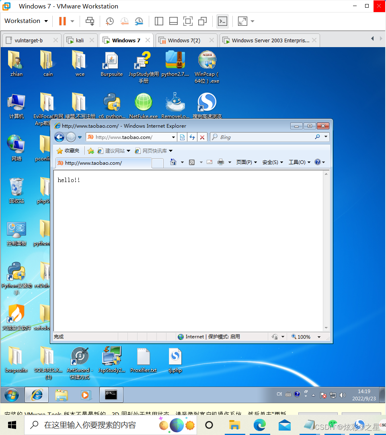Viewport: 386px width, 435px height.
Task: Open cmd window from guest taskbar
Action: pos(111,395)
